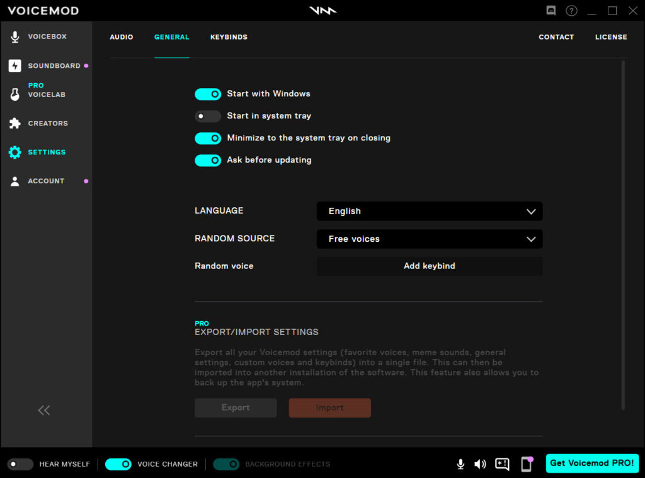Viewport: 645px width, 478px height.
Task: Enable Start in system tray toggle
Action: [x=208, y=117]
